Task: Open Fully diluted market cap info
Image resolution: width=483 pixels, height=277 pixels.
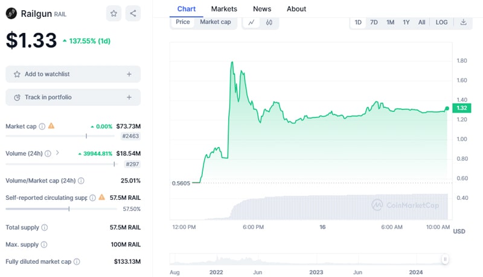Action: (77, 262)
